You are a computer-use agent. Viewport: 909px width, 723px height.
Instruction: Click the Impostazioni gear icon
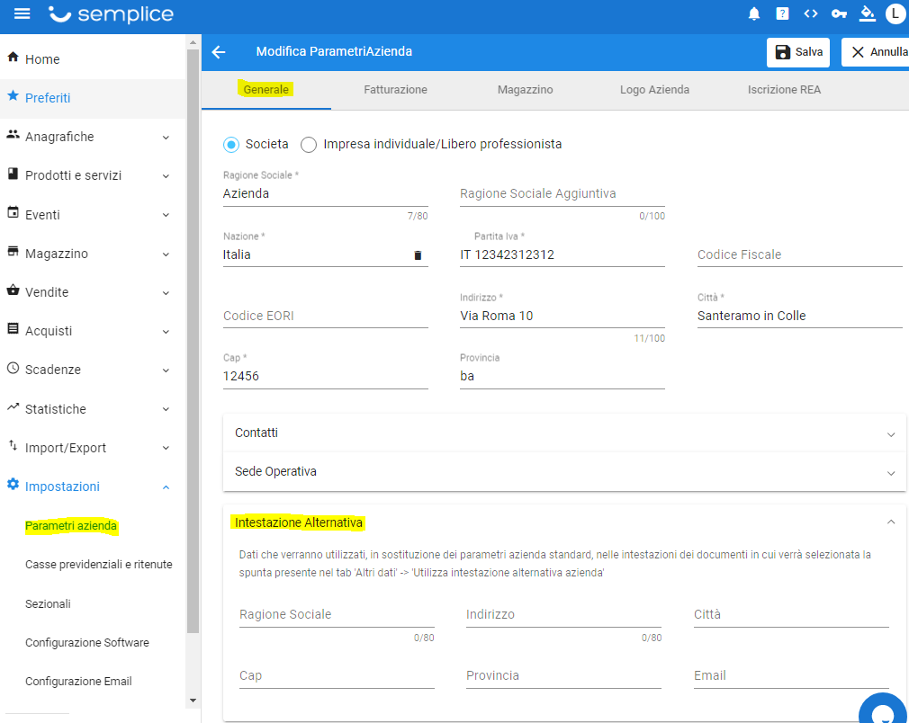coord(13,485)
